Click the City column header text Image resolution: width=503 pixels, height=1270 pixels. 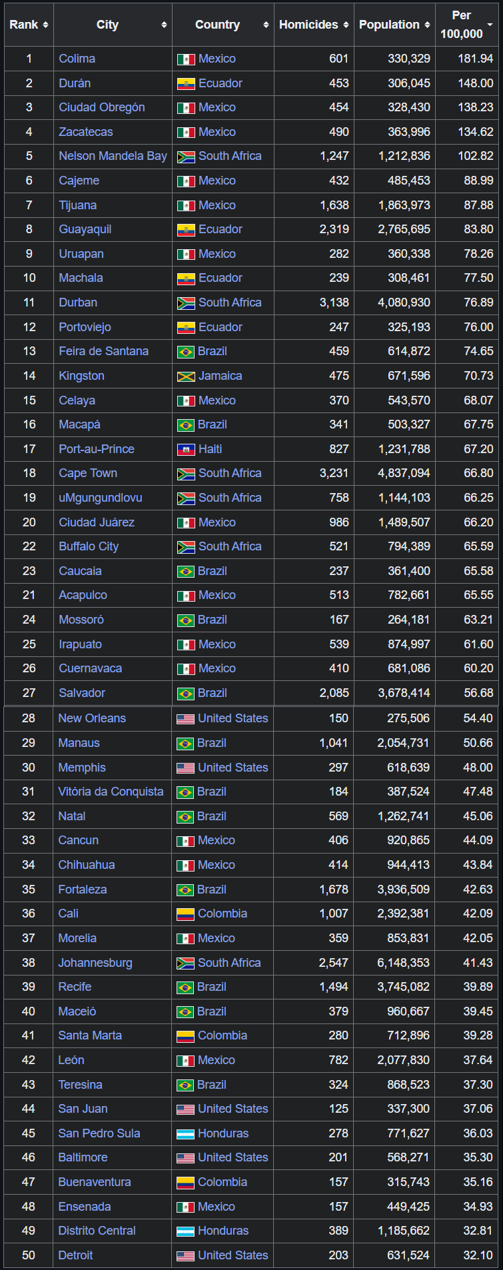click(x=107, y=25)
